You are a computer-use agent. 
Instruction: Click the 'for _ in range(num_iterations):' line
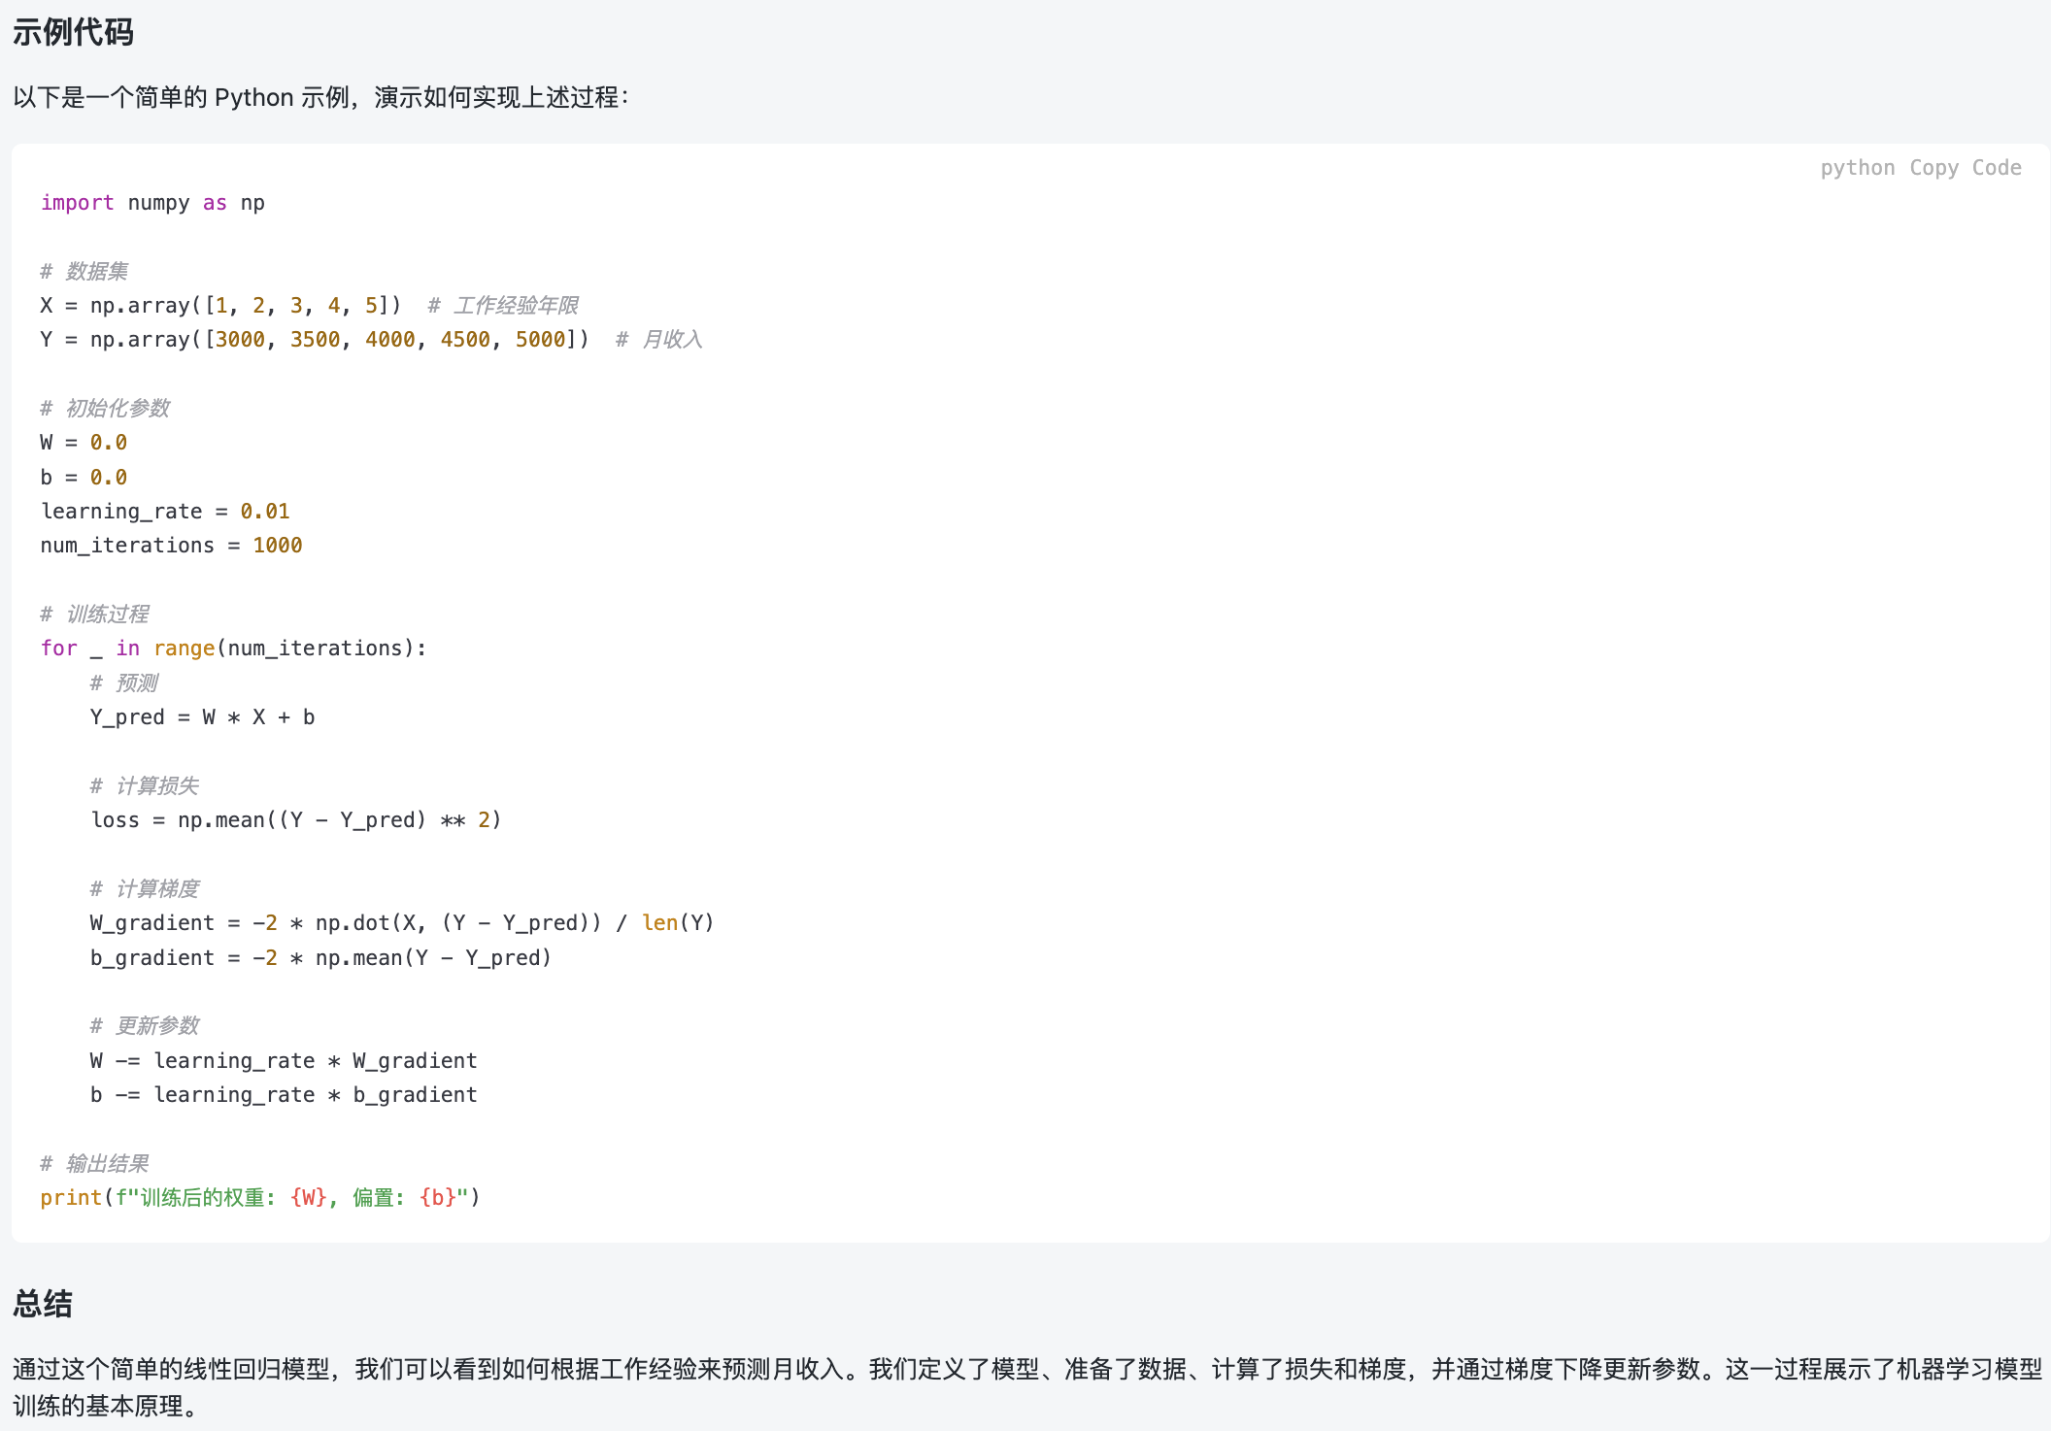click(x=233, y=649)
